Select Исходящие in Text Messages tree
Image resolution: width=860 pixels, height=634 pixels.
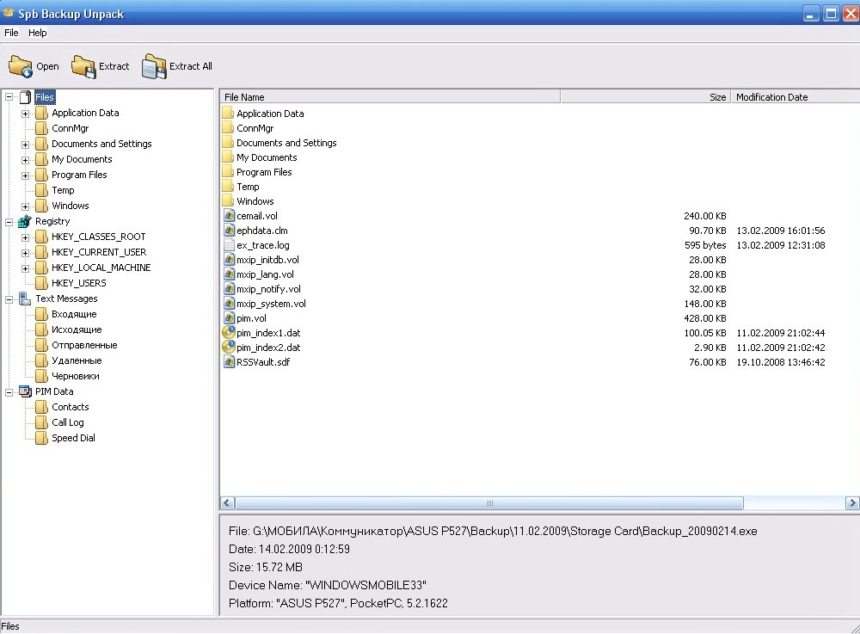(77, 329)
